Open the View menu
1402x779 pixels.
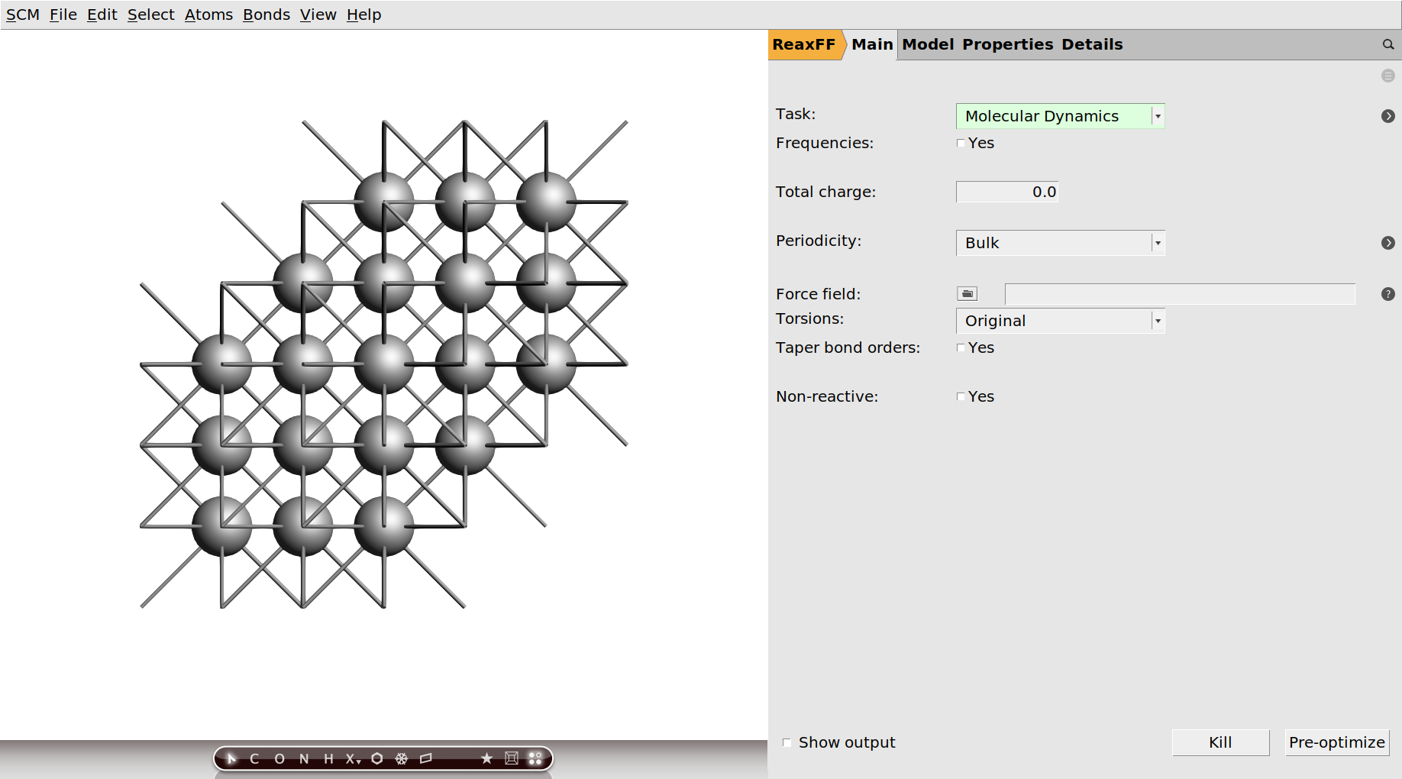318,15
